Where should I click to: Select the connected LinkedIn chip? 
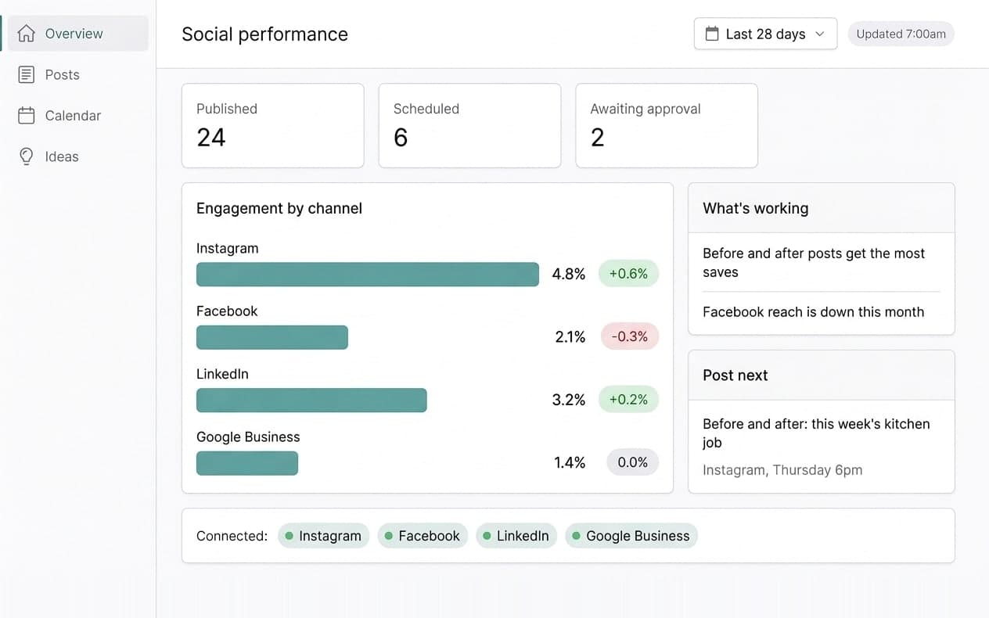[x=516, y=536]
